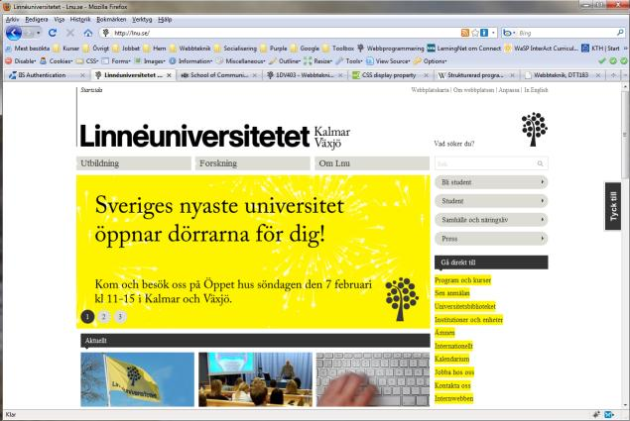Show more bookmarks with the chevron
Screen dimensions: 630x421
[625, 49]
